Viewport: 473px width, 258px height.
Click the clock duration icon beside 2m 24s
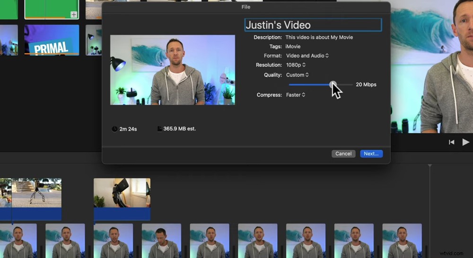tap(114, 129)
